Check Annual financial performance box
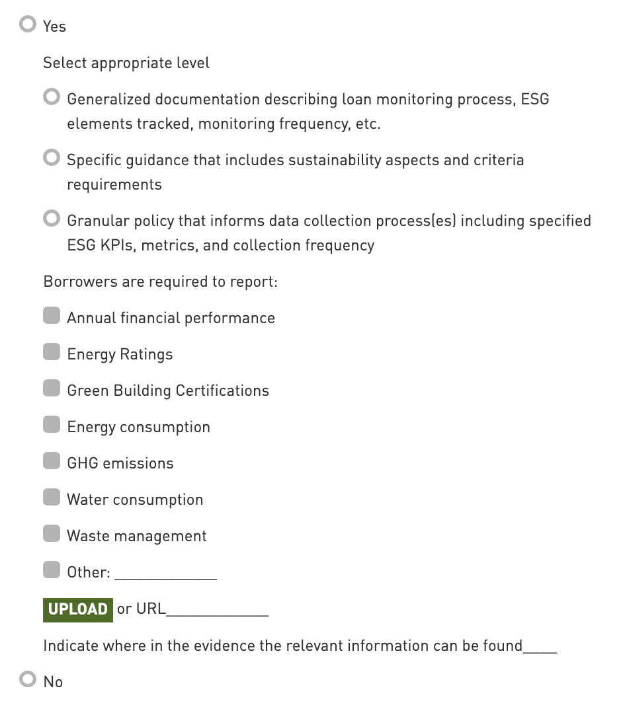 (52, 316)
